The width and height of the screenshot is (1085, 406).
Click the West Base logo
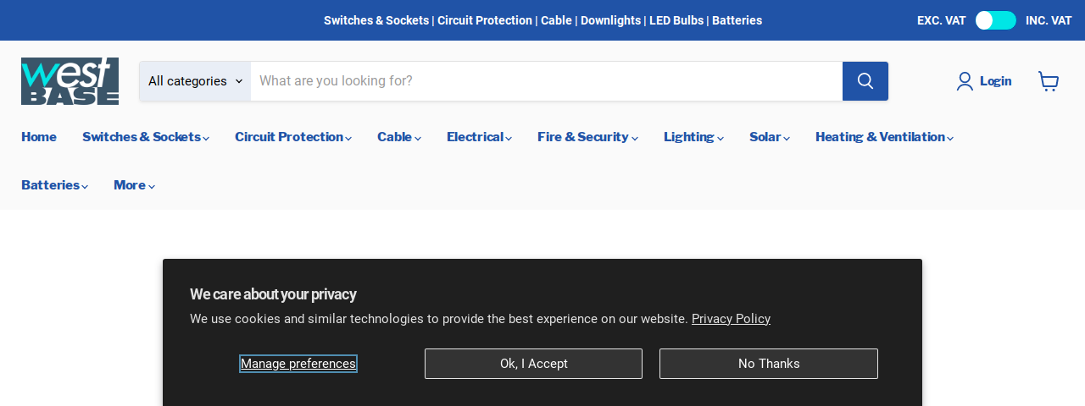[70, 81]
